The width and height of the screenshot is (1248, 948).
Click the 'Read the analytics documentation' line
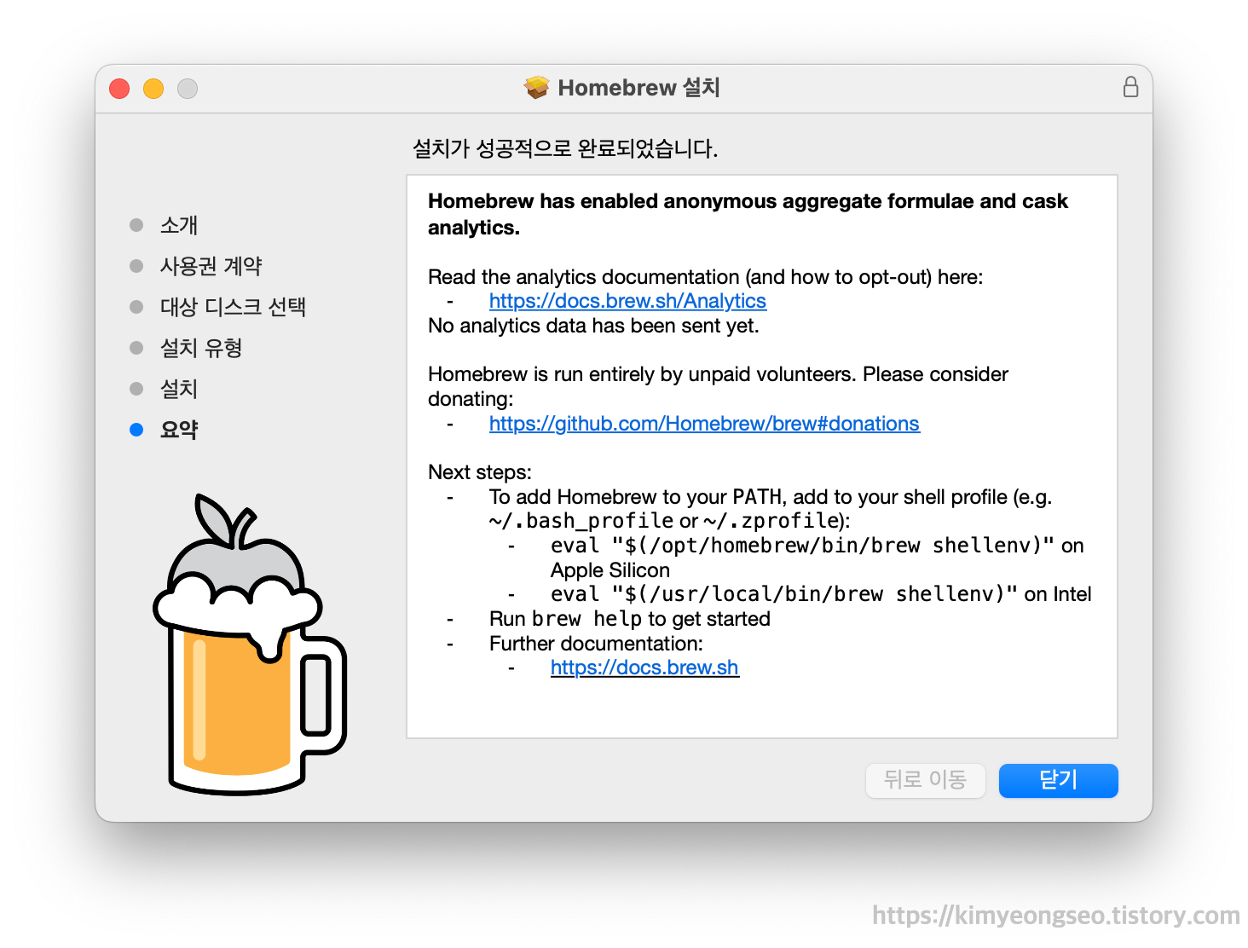(x=706, y=277)
